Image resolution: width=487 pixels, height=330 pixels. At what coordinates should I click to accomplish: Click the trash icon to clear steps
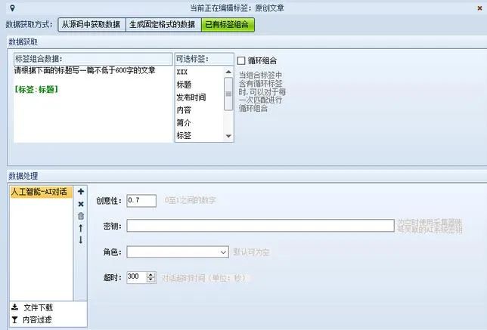pos(81,216)
